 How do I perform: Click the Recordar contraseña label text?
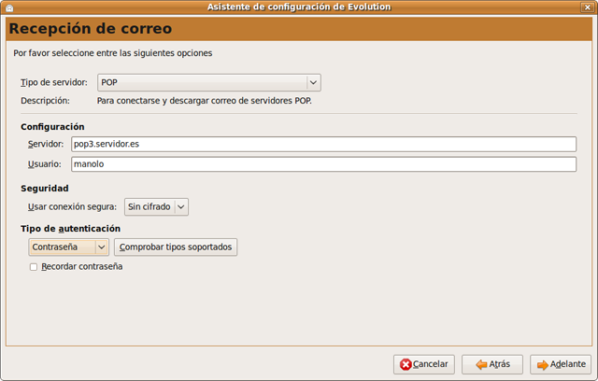click(x=81, y=267)
